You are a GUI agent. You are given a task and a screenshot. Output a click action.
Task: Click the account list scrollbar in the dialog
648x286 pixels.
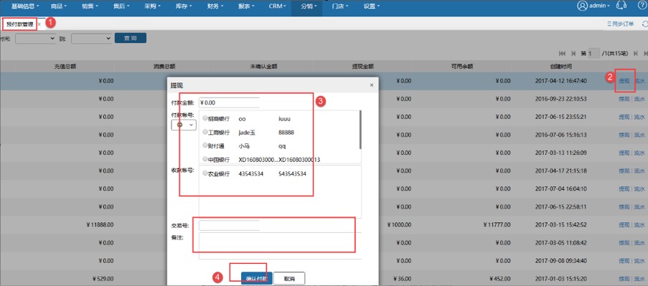360,130
